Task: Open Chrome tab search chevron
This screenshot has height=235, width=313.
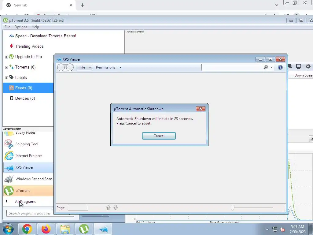Action: [276, 5]
